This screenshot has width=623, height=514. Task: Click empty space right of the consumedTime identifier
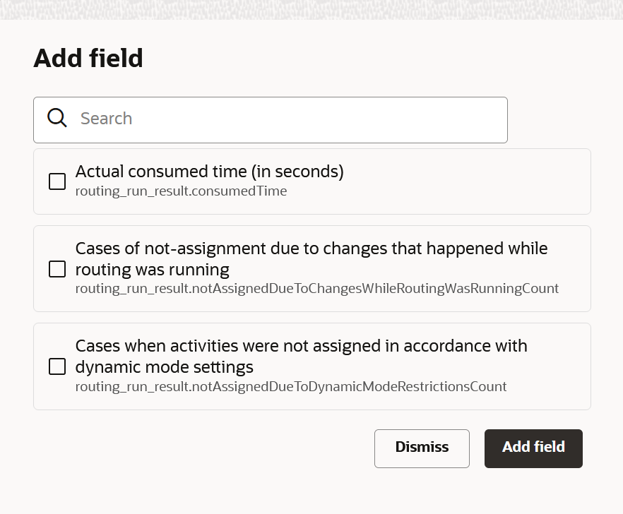[438, 191]
